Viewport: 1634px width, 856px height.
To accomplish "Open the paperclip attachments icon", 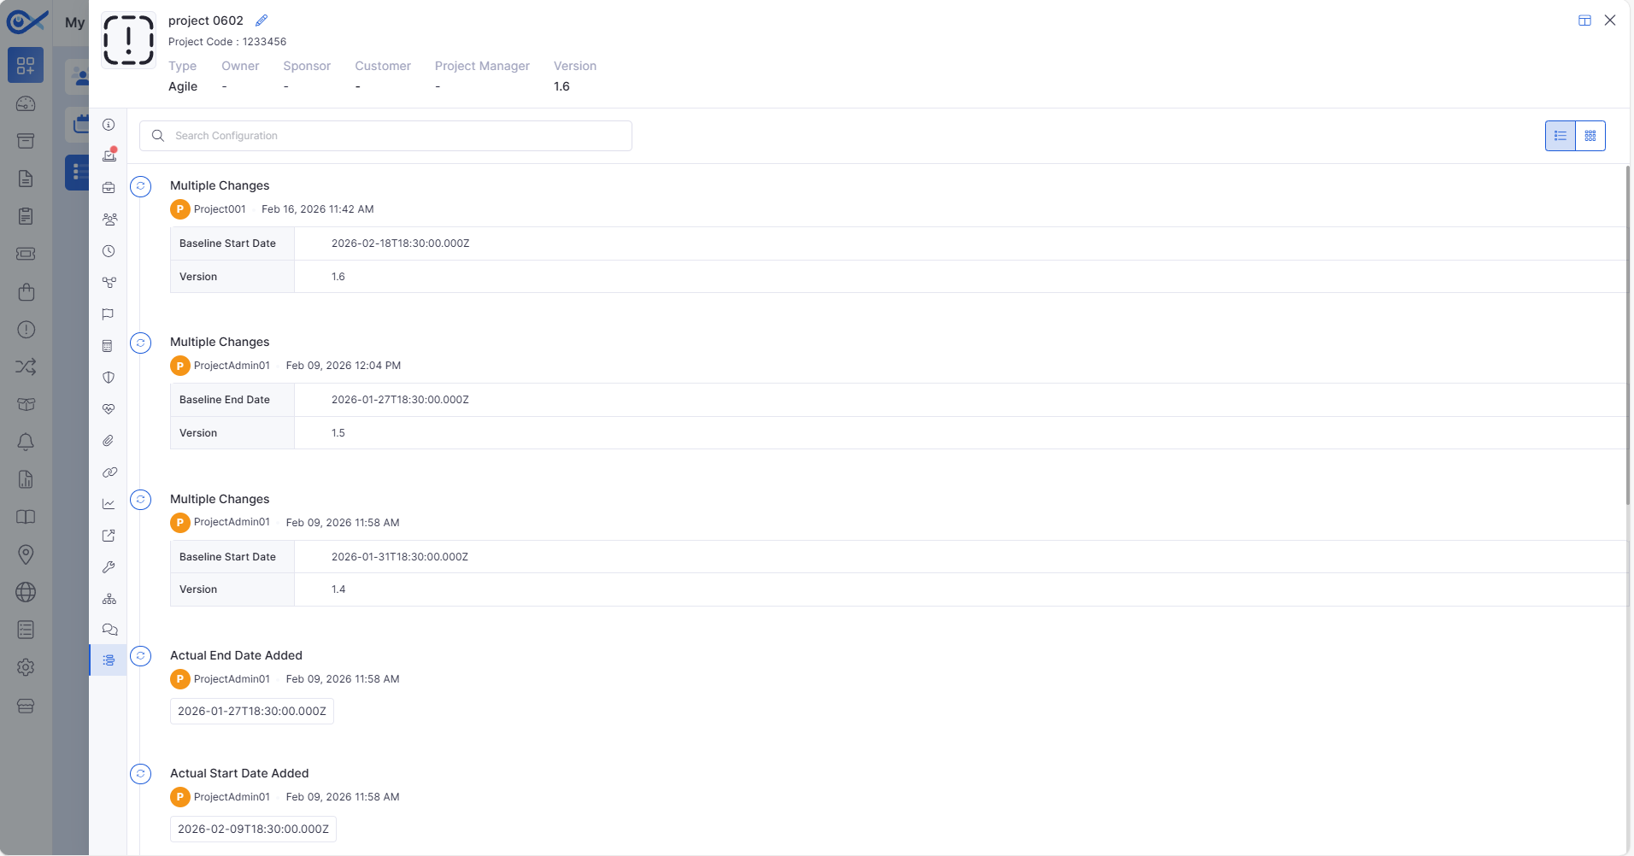I will [109, 441].
